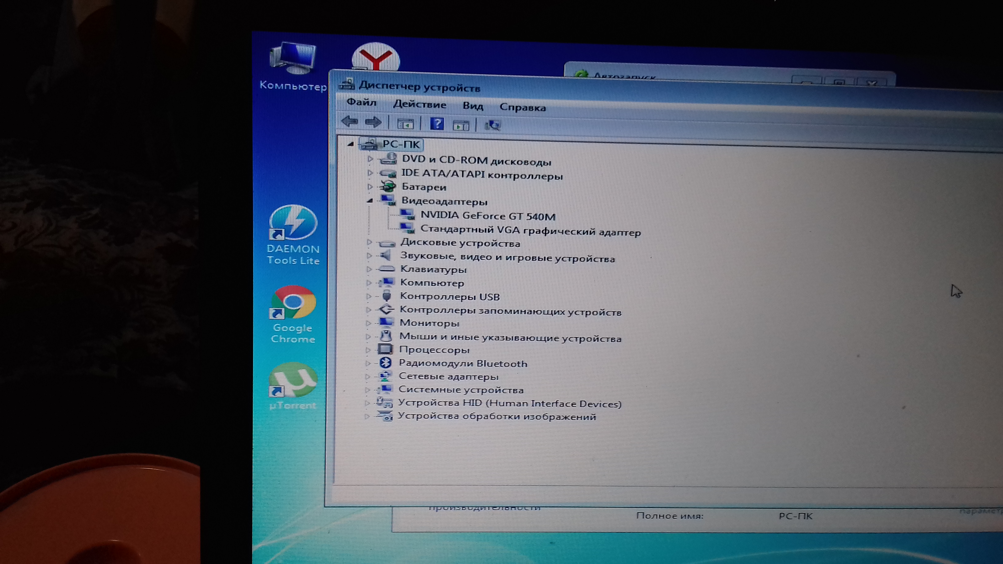Click the Радиомодули Bluetooth icon
The height and width of the screenshot is (564, 1003).
coord(385,362)
